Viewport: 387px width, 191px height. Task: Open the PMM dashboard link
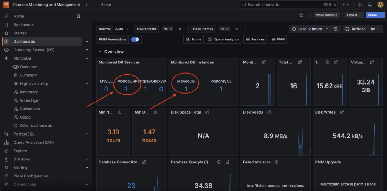[278, 39]
